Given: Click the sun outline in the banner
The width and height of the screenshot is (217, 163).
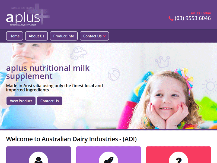Looking at the screenshot, I should click(x=209, y=86).
